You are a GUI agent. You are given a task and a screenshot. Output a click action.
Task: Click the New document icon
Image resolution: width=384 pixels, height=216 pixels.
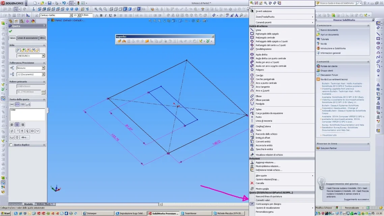click(x=35, y=3)
